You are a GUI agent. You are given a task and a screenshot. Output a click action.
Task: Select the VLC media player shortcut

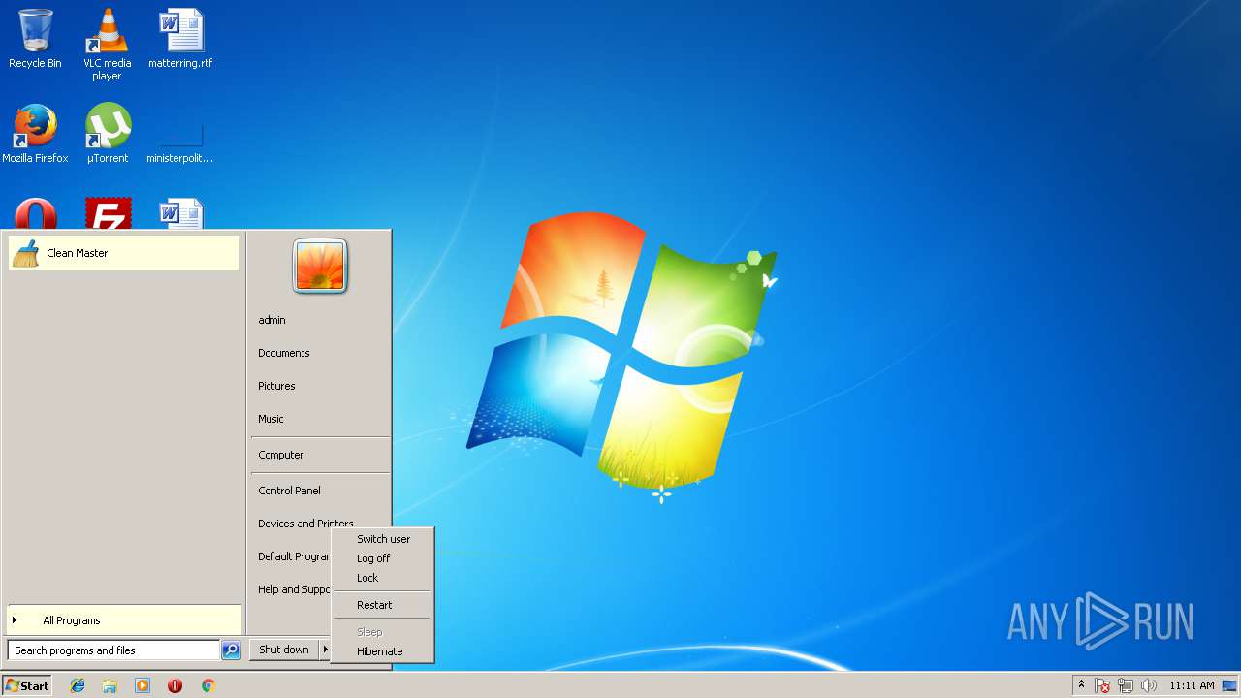tap(107, 44)
